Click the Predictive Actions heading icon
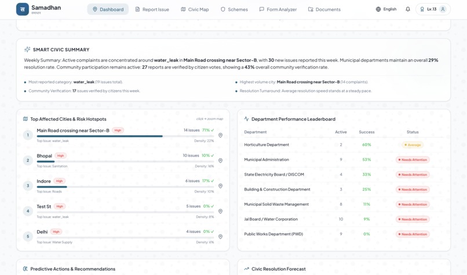This screenshot has height=275, width=467. (x=25, y=269)
